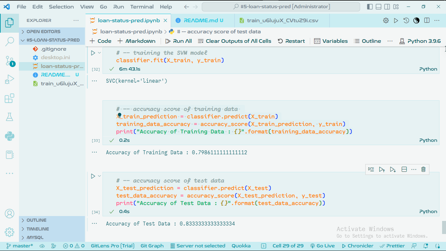446x251 pixels.
Task: Execute cell and below from cell toolbar
Action: 393,169
